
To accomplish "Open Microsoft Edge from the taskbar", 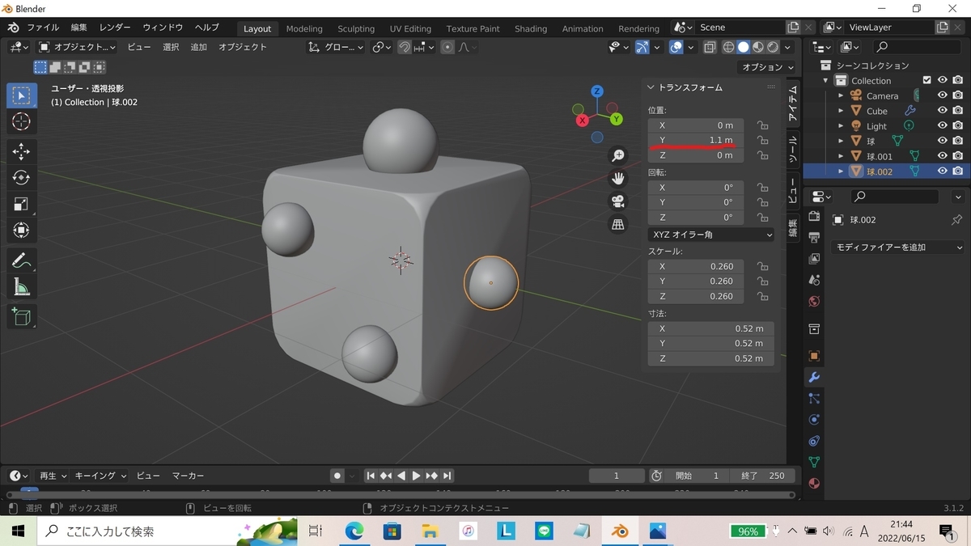I will 354,531.
